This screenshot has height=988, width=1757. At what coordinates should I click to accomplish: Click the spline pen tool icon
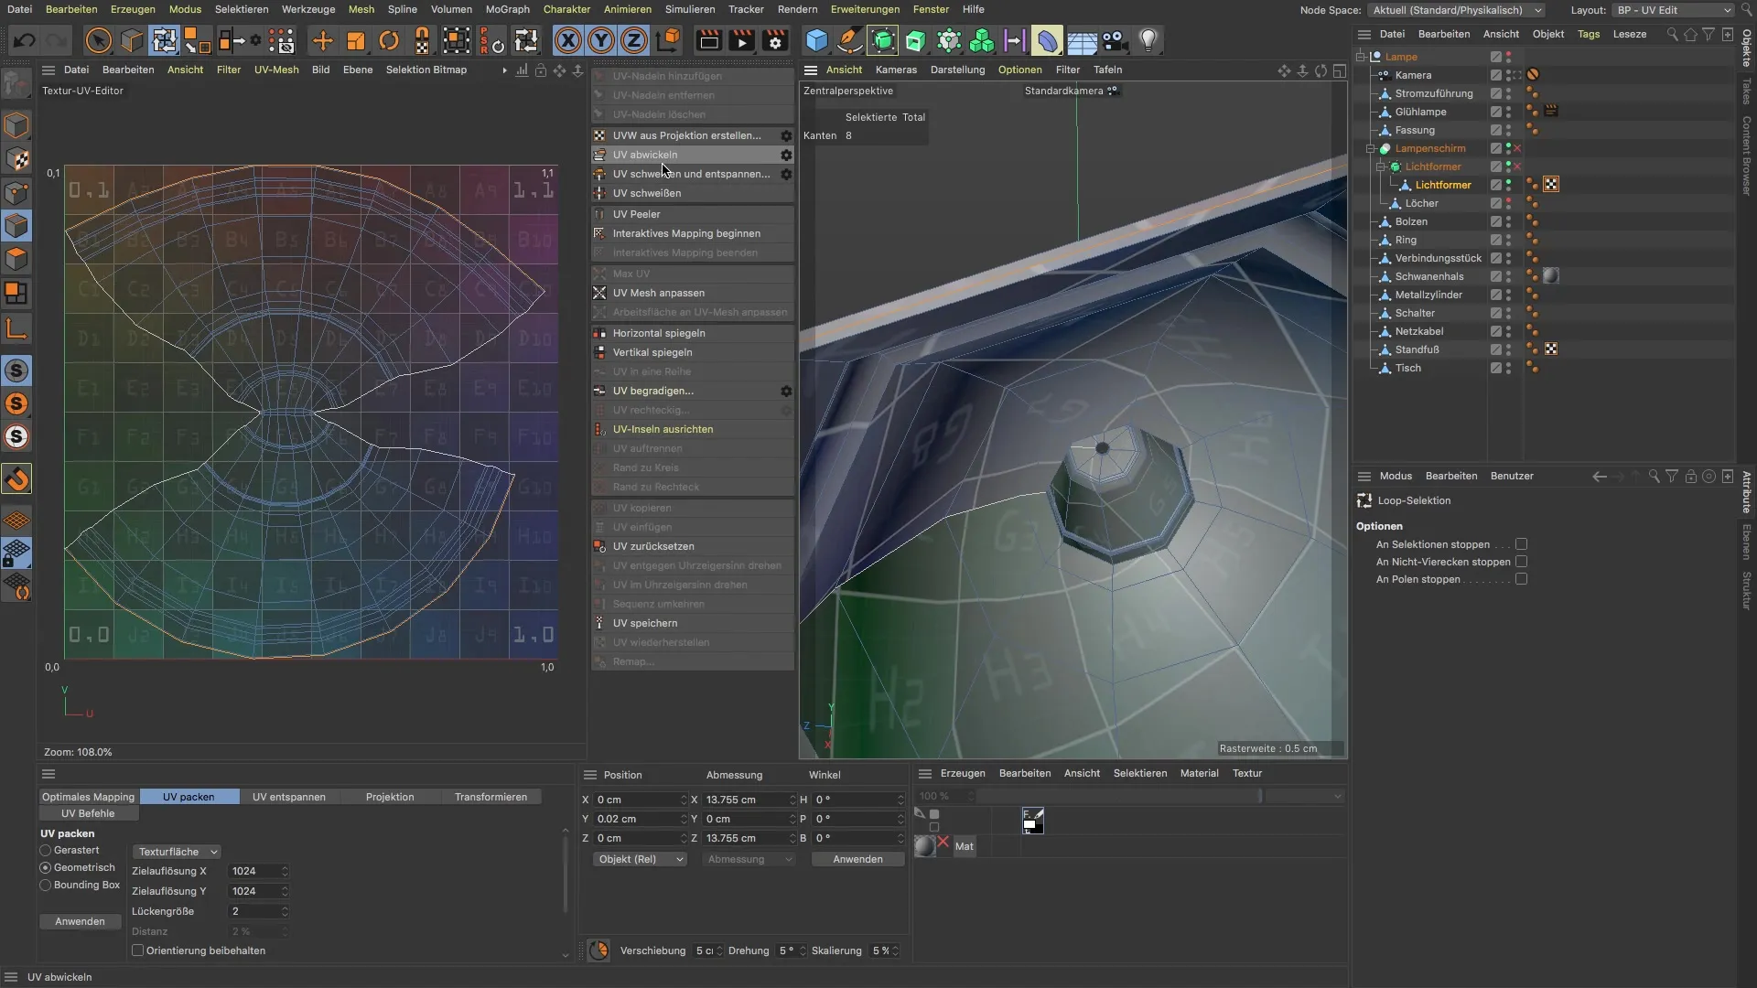849,40
